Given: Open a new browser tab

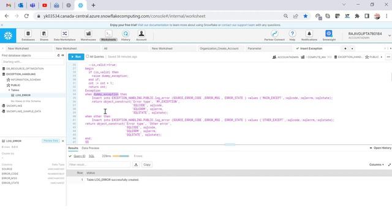Looking at the screenshot, I should tap(93, 5).
